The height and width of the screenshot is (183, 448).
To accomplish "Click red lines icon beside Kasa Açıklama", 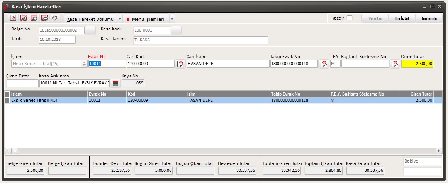I will (x=115, y=83).
